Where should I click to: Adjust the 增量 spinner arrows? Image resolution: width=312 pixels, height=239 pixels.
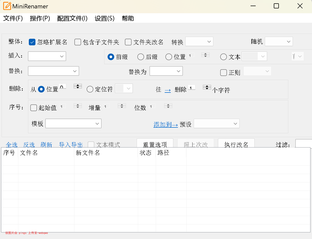pos(122,106)
